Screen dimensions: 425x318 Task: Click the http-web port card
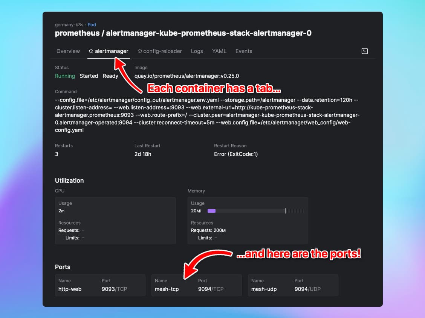point(100,285)
